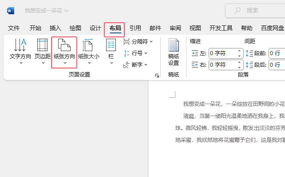Increase the 右 indent value
This screenshot has width=285, height=177.
coord(239,62)
